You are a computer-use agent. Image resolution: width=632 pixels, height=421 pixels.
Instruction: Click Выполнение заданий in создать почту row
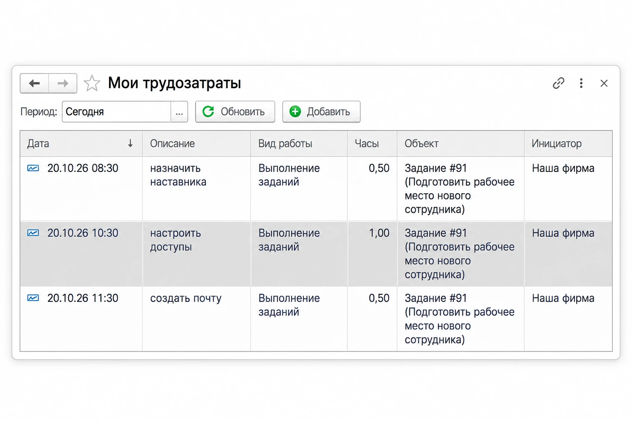click(289, 305)
